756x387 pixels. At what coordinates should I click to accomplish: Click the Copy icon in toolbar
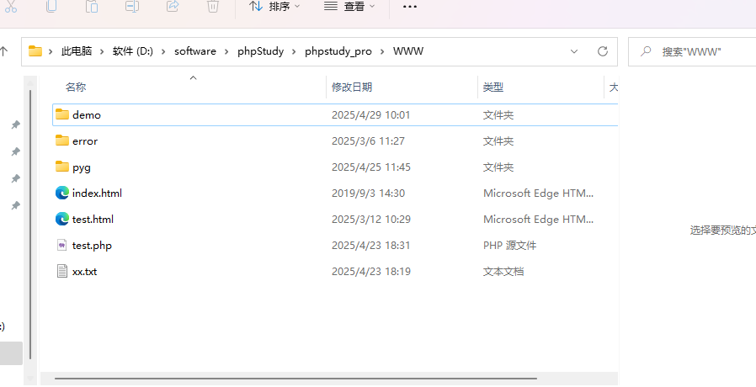point(51,6)
